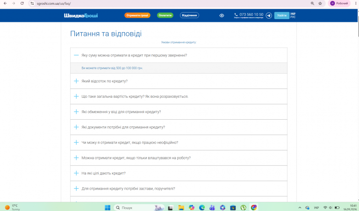Open the Windows Start menu
Screen dimensions: 359x211
pos(108,208)
